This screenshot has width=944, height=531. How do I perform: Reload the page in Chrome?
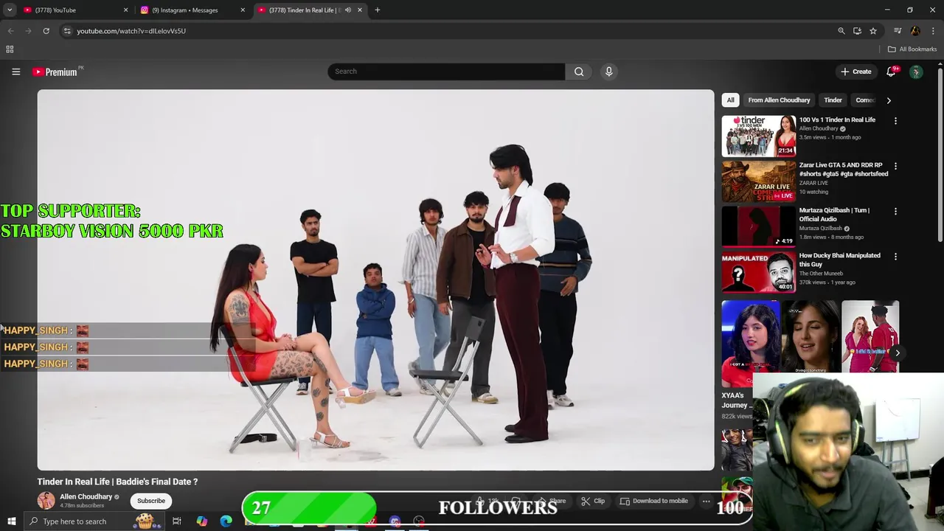click(46, 31)
